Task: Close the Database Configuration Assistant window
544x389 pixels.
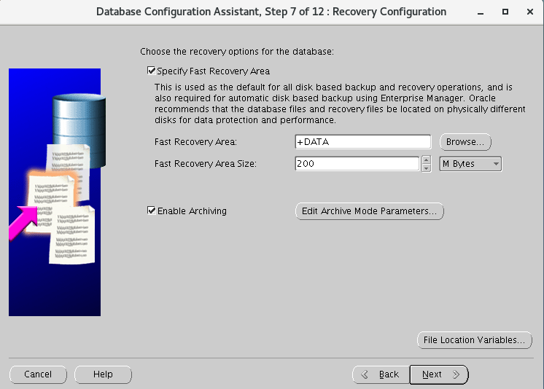Action: [529, 12]
